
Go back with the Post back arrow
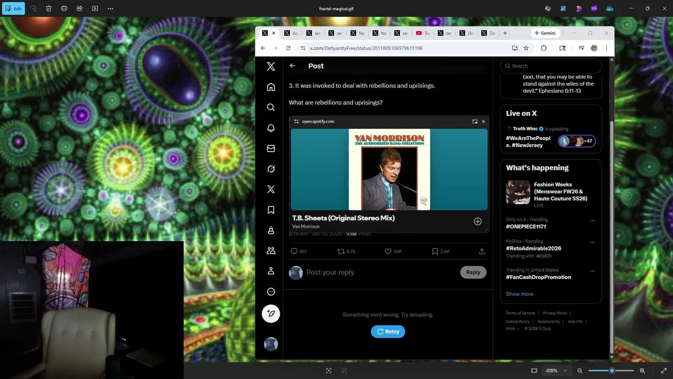pyautogui.click(x=292, y=66)
